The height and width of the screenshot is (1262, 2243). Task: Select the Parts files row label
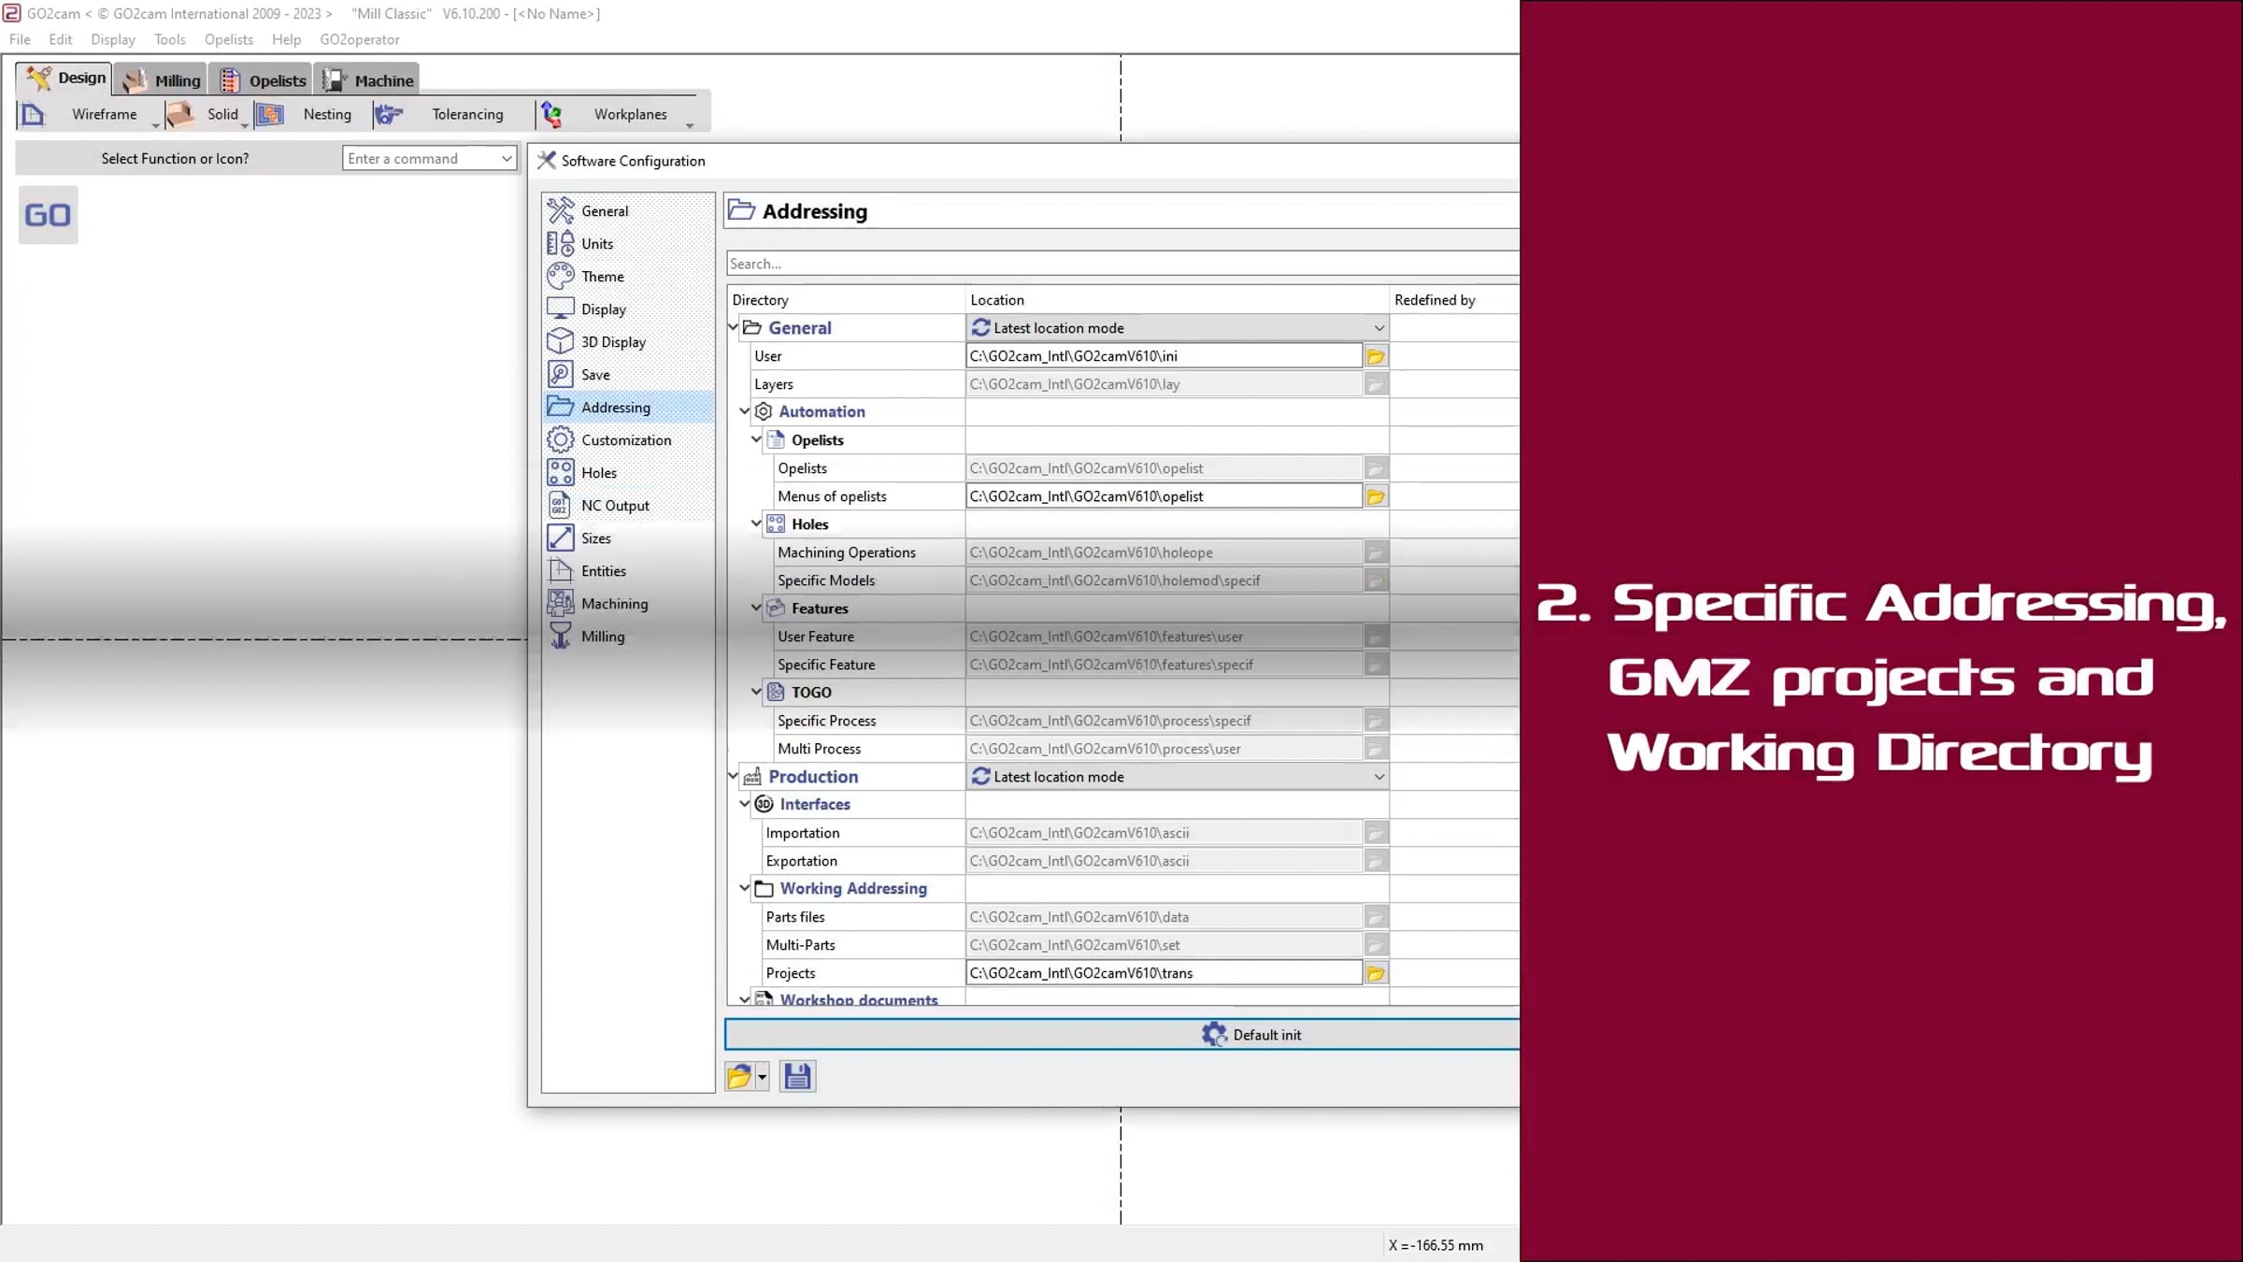coord(795,917)
